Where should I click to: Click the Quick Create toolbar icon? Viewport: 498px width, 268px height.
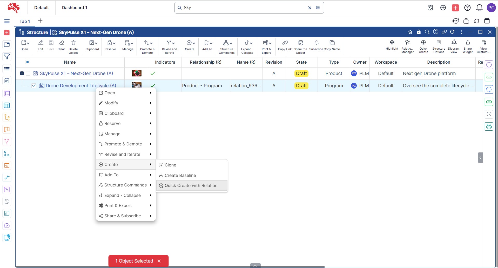click(423, 43)
